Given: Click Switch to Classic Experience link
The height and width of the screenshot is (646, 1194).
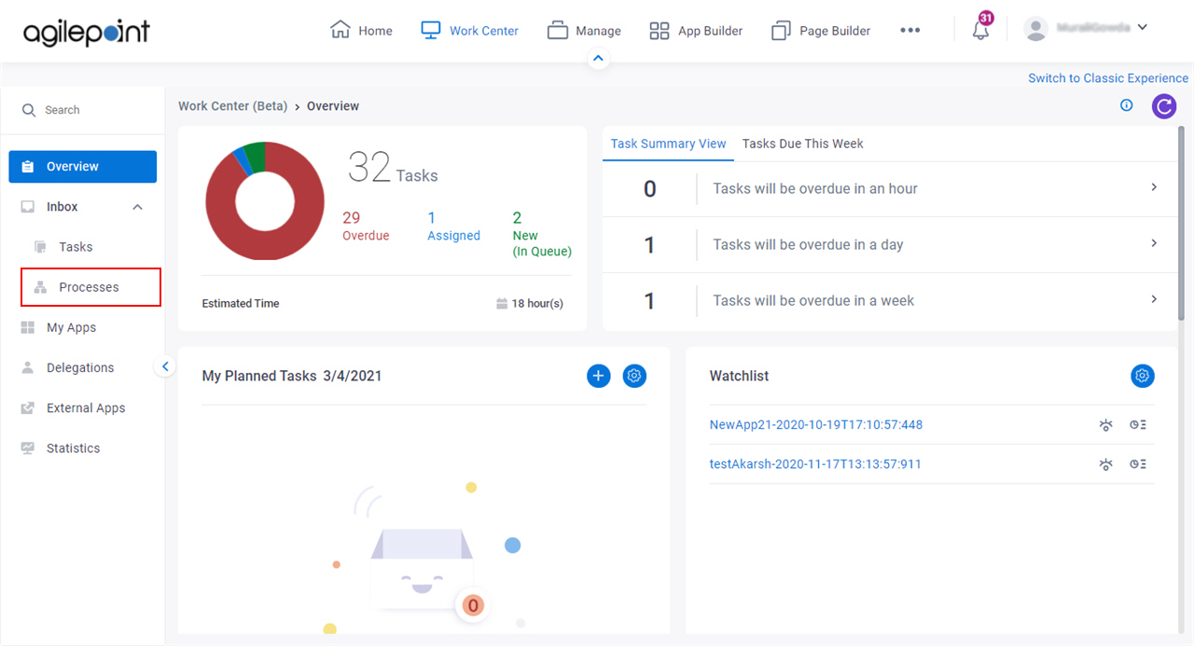Looking at the screenshot, I should tap(1108, 78).
